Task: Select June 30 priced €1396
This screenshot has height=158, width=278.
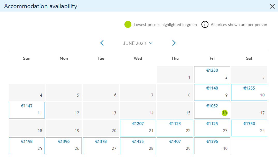Action: (x=212, y=146)
